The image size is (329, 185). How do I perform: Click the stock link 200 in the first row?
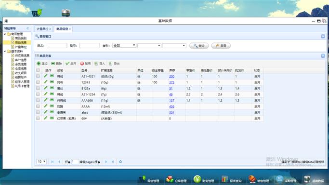point(171,76)
